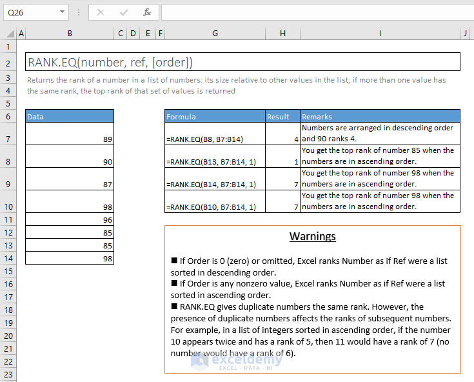Screen dimensions: 474x382
Task: Click the Select All corner triangle
Action: (10, 34)
